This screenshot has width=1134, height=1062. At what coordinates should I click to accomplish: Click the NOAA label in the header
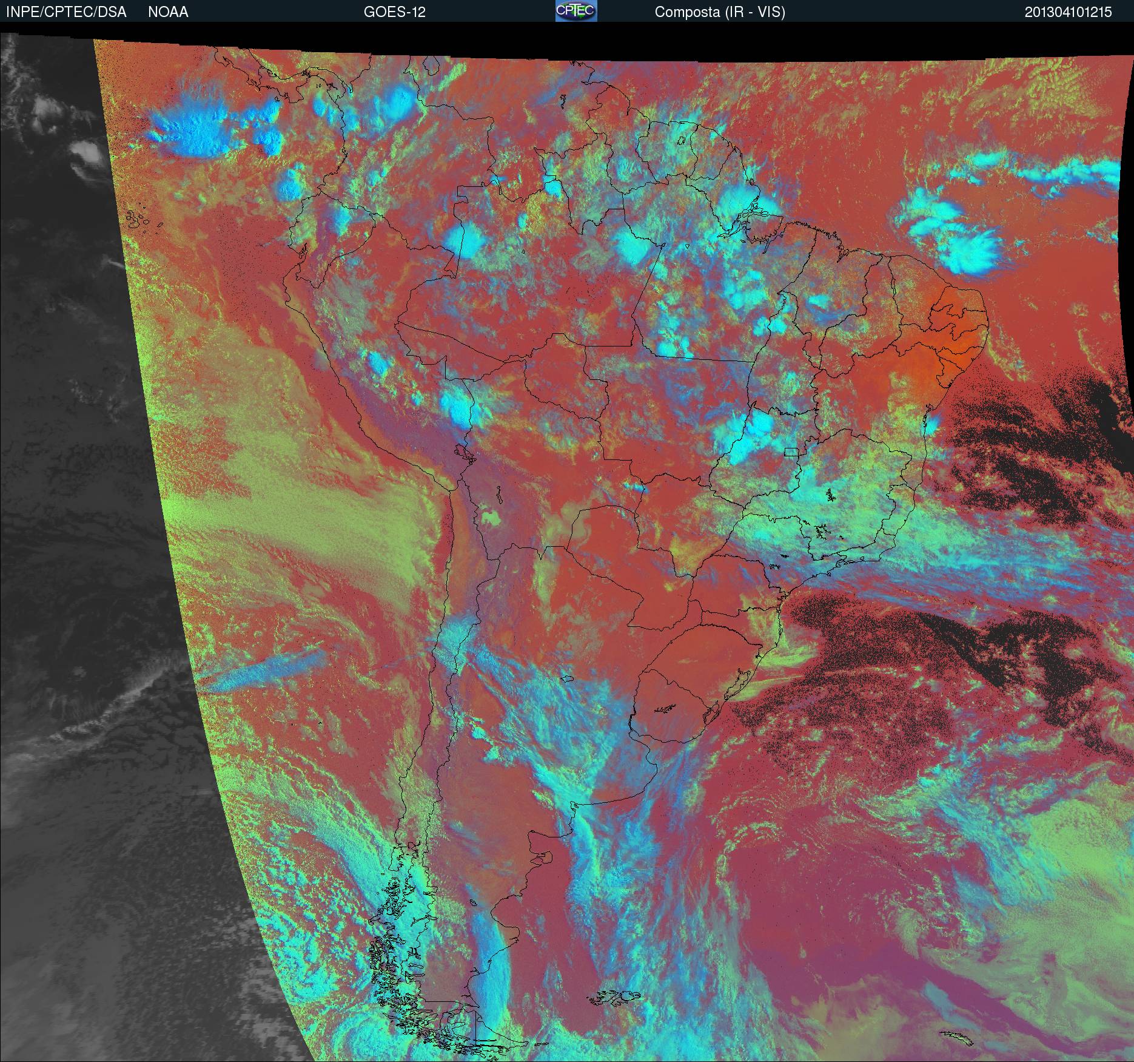pyautogui.click(x=168, y=12)
